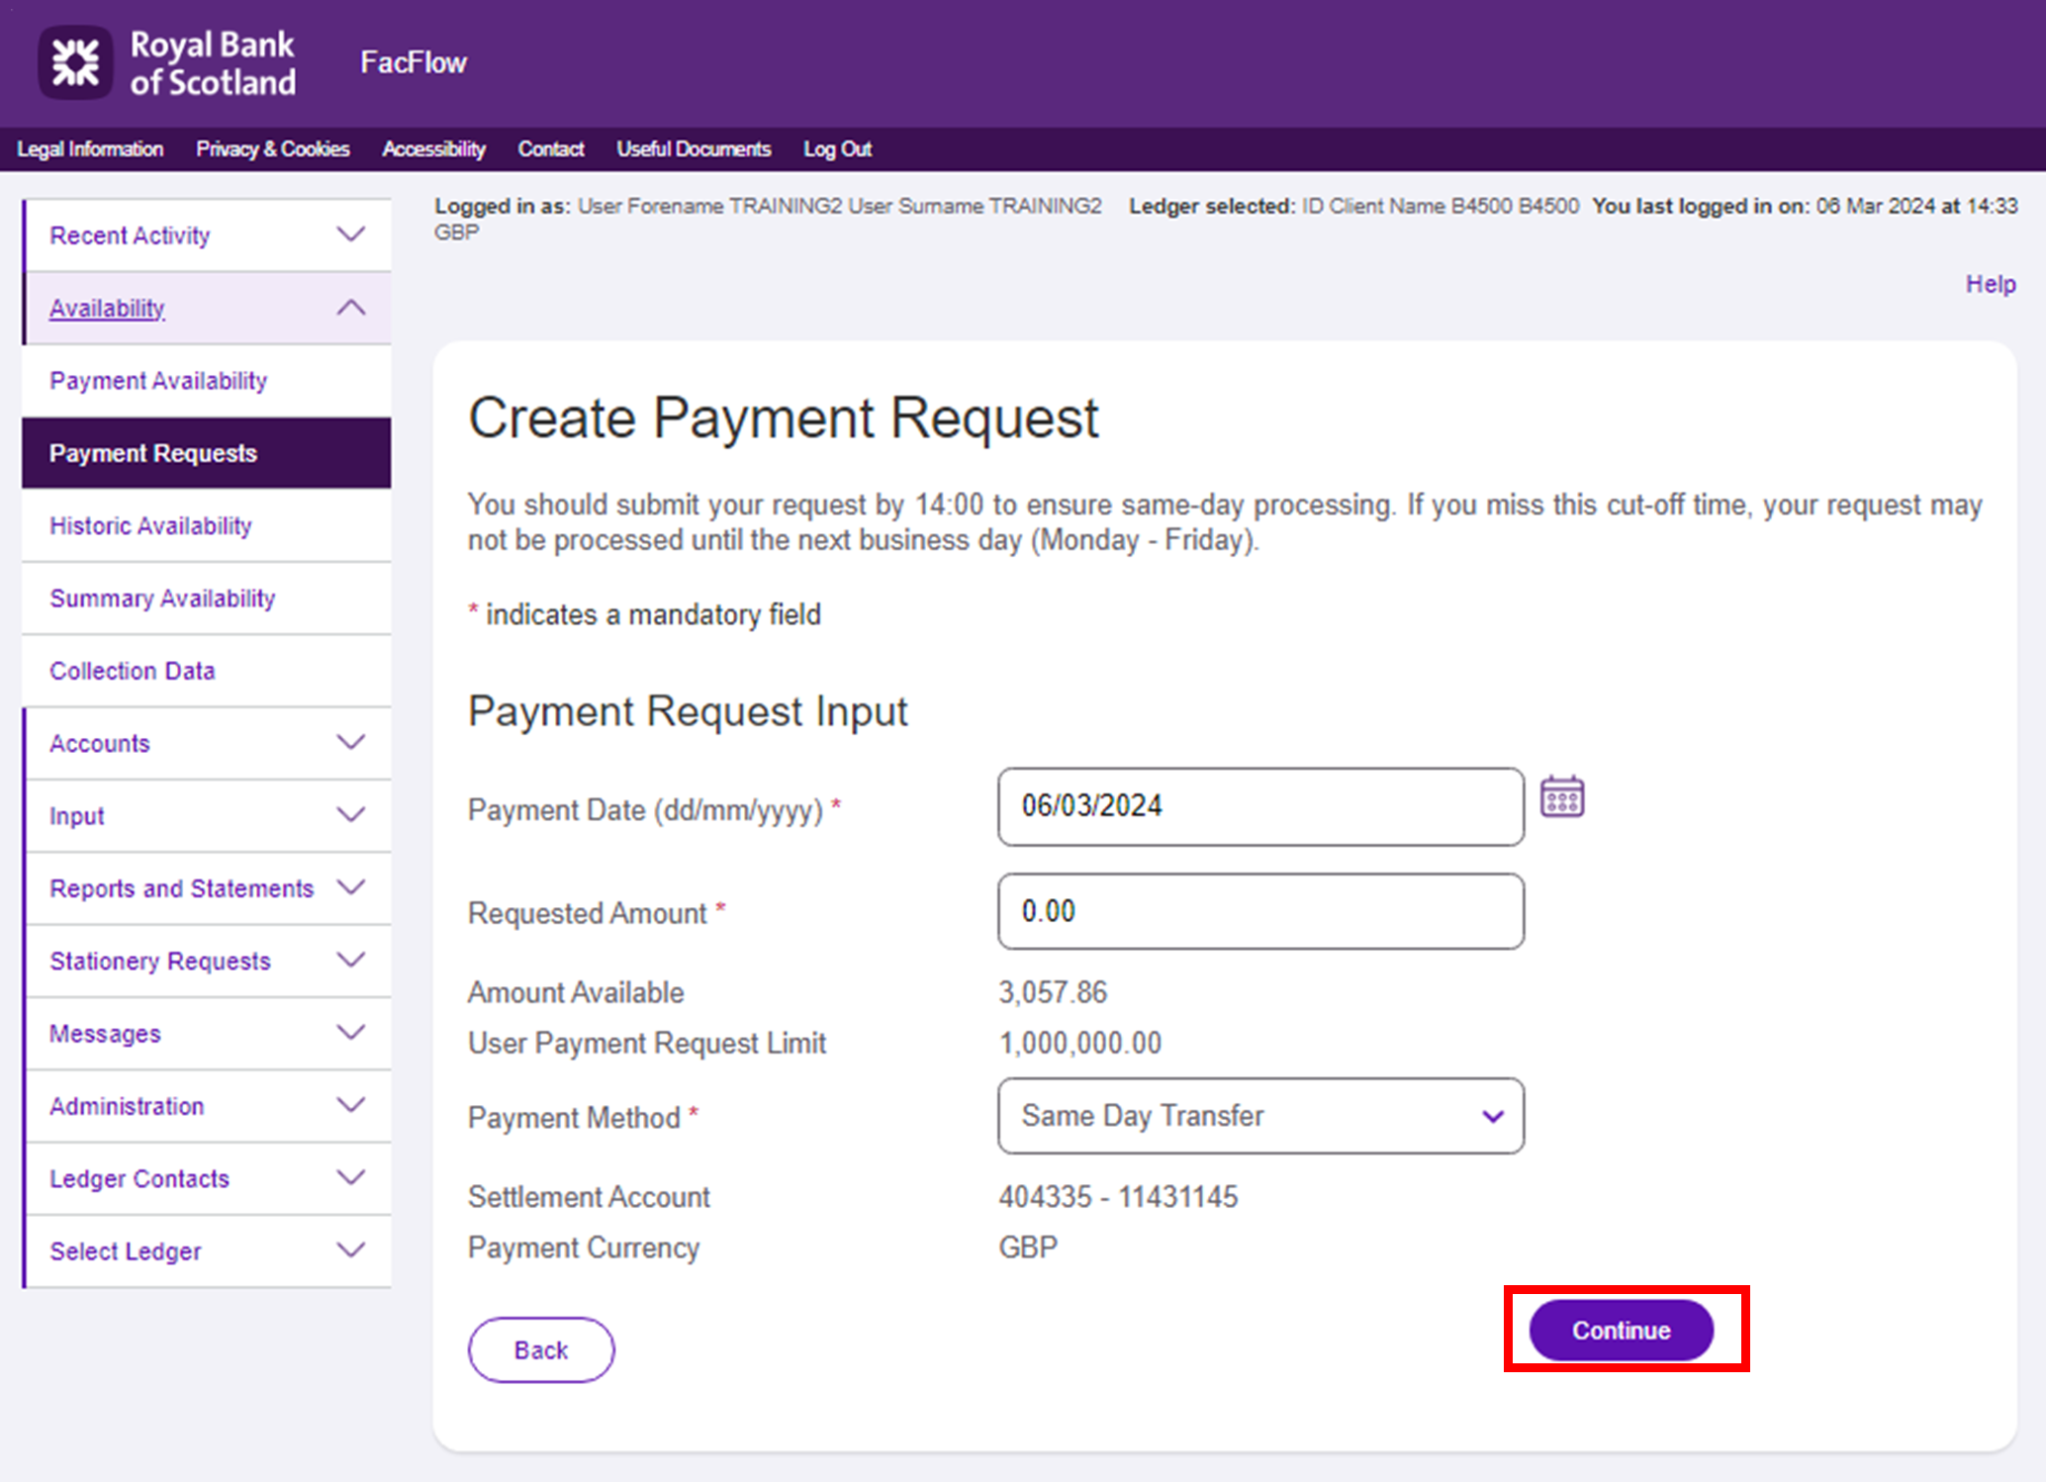Screen dimensions: 2046x1482
Task: Open the payment date calendar picker
Action: (1561, 797)
